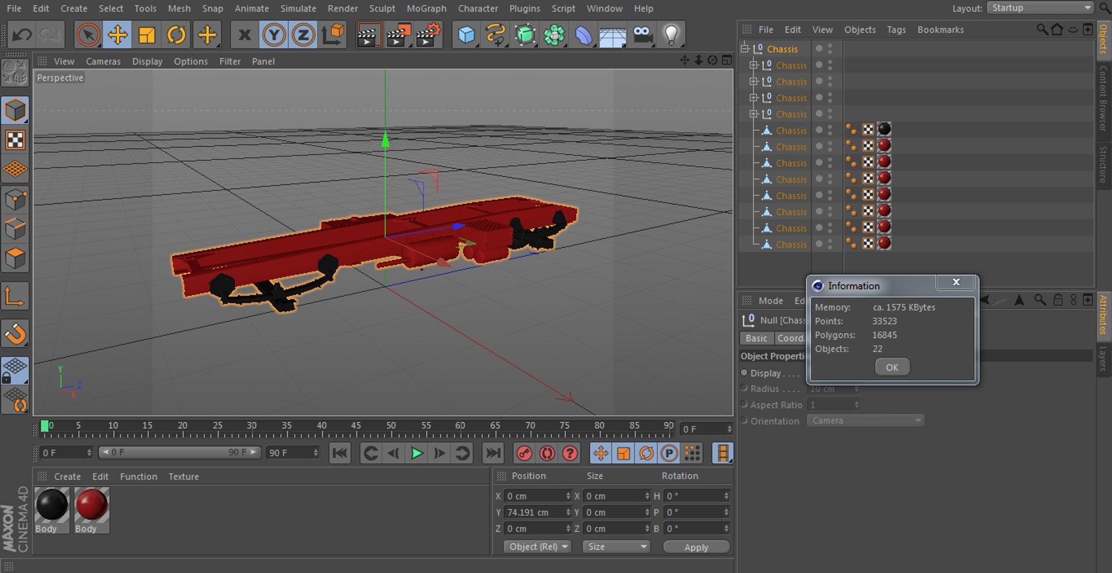Image resolution: width=1112 pixels, height=573 pixels.
Task: Switch to the Coord tab
Action: (x=790, y=338)
